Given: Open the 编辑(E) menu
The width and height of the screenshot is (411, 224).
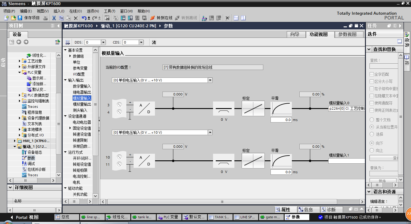Looking at the screenshot, I should [26, 11].
